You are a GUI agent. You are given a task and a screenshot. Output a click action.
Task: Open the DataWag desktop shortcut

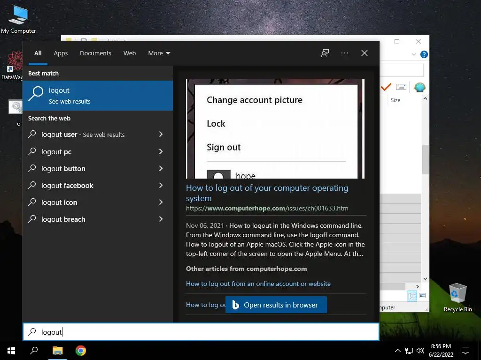tap(12, 66)
